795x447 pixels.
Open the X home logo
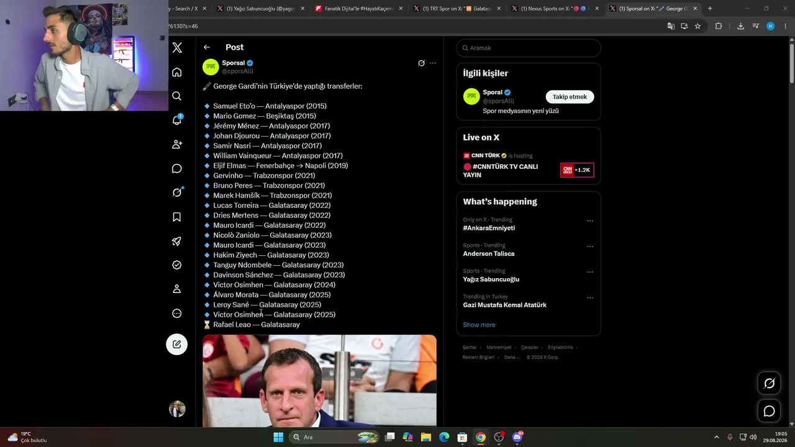tap(177, 48)
